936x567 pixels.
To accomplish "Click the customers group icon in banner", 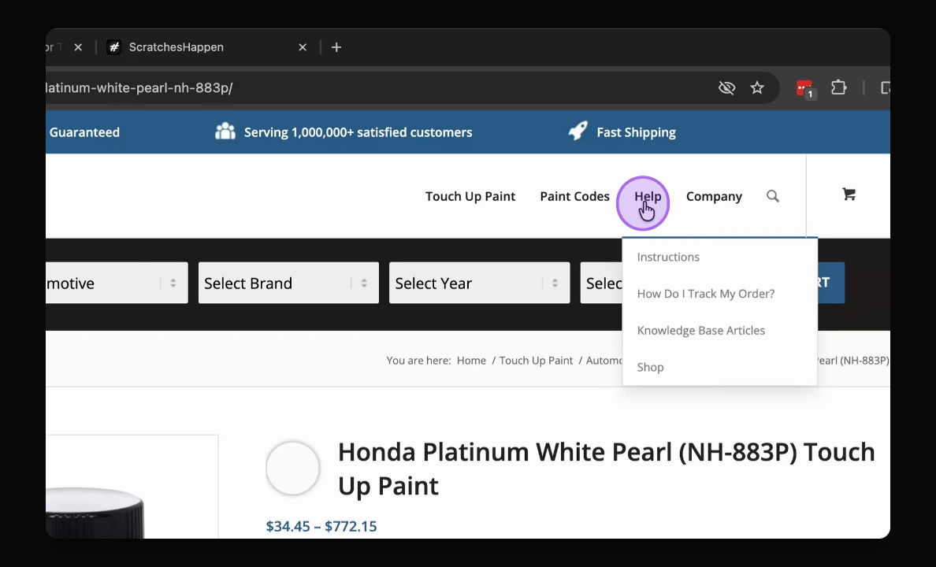I will coord(225,132).
